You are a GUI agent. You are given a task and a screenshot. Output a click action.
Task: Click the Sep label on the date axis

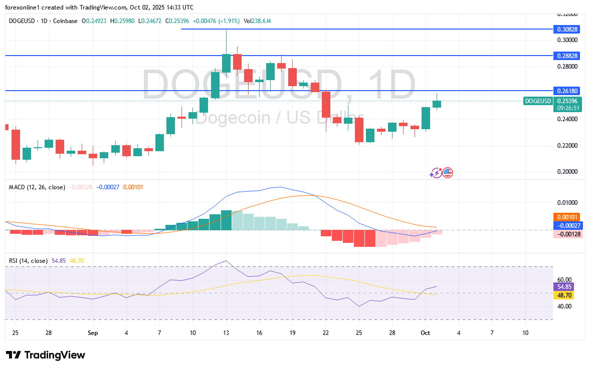92,332
